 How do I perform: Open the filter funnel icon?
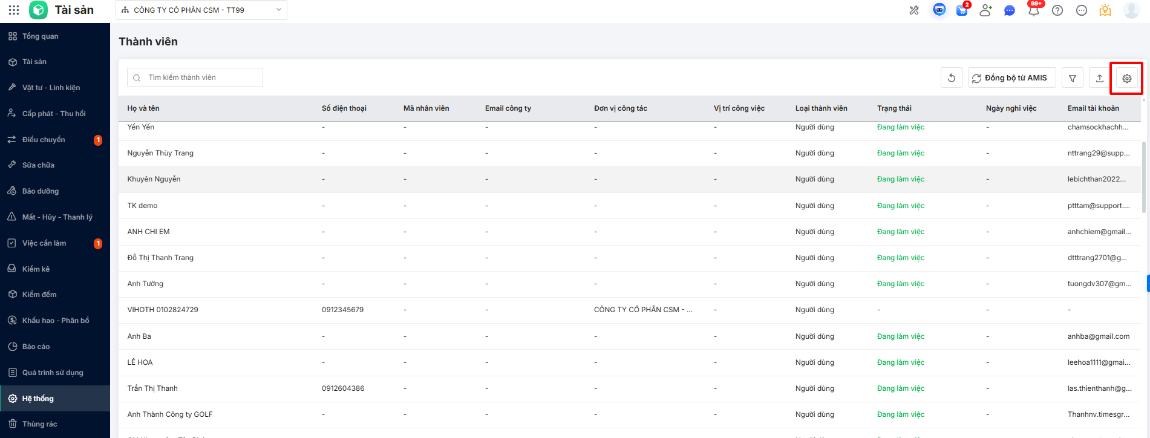(1072, 78)
